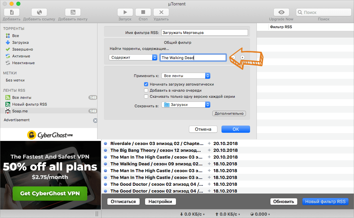Click Обновить to refresh feed
354x218 pixels.
coord(284,201)
